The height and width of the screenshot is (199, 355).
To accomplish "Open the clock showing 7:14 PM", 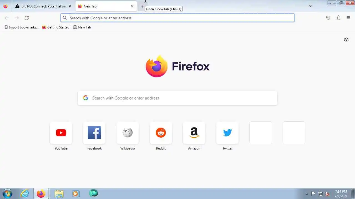I will (341, 193).
